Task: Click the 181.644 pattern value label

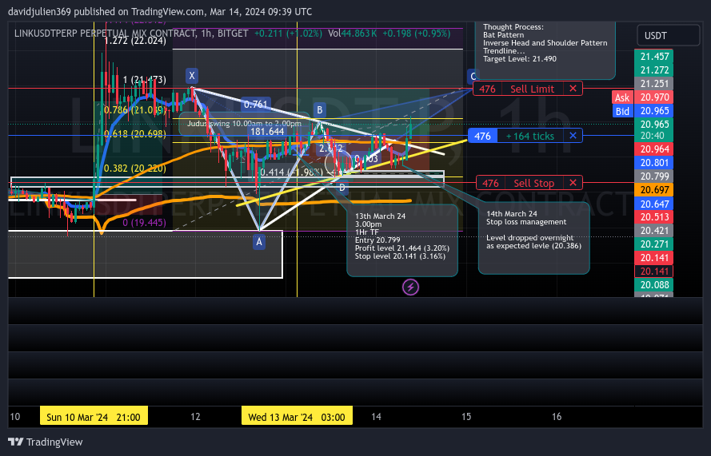Action: coord(268,132)
